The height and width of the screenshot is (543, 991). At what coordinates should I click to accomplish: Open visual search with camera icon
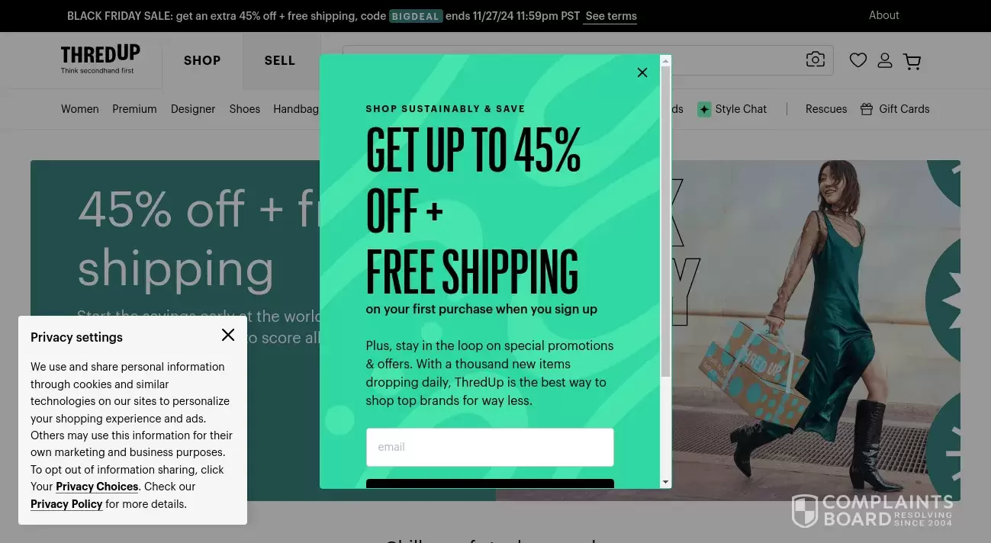click(816, 59)
